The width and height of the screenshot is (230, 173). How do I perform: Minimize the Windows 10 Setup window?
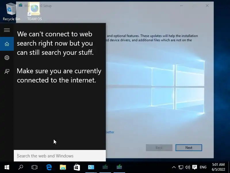point(181,5)
